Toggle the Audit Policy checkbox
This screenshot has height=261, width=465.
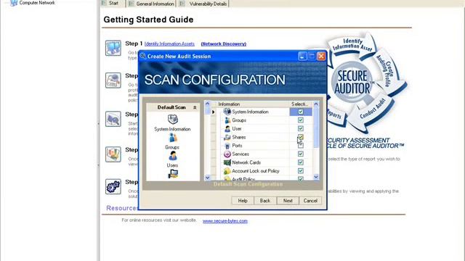(300, 179)
